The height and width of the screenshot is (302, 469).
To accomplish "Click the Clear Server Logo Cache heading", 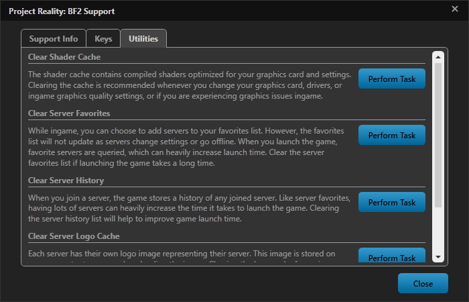I will pyautogui.click(x=74, y=236).
